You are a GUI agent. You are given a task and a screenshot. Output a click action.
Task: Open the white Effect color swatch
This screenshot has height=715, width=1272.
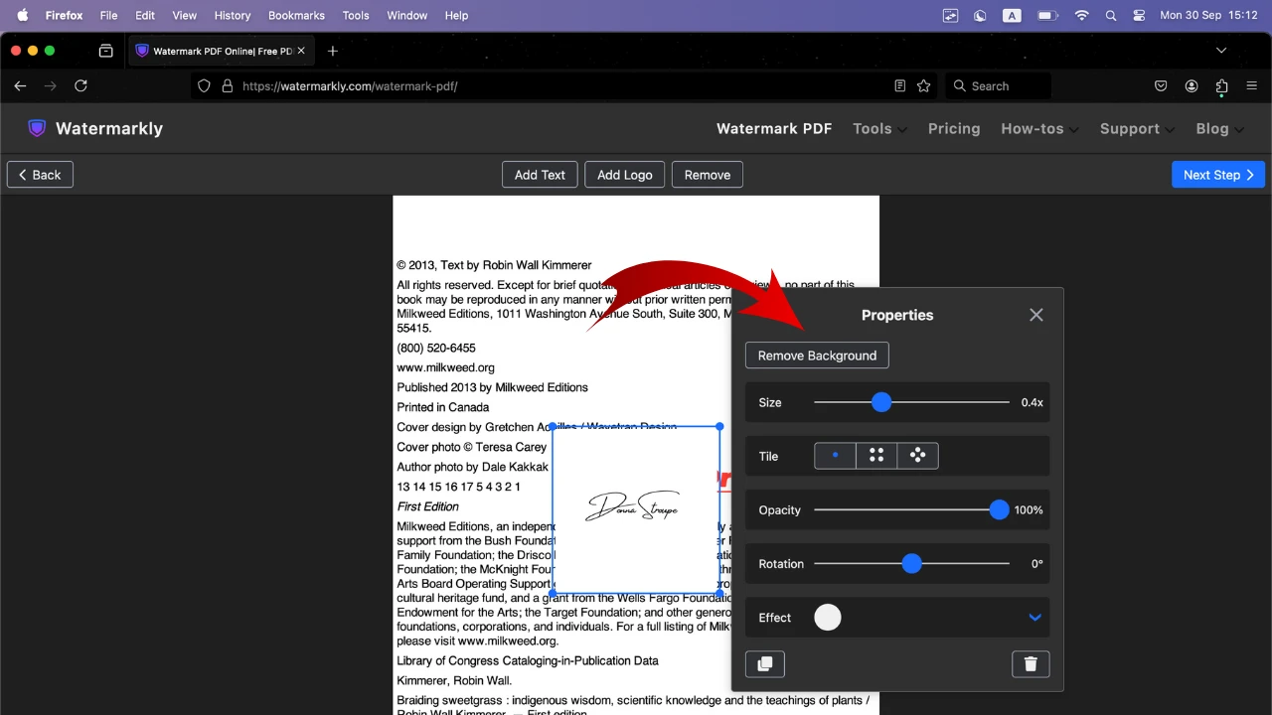coord(828,618)
